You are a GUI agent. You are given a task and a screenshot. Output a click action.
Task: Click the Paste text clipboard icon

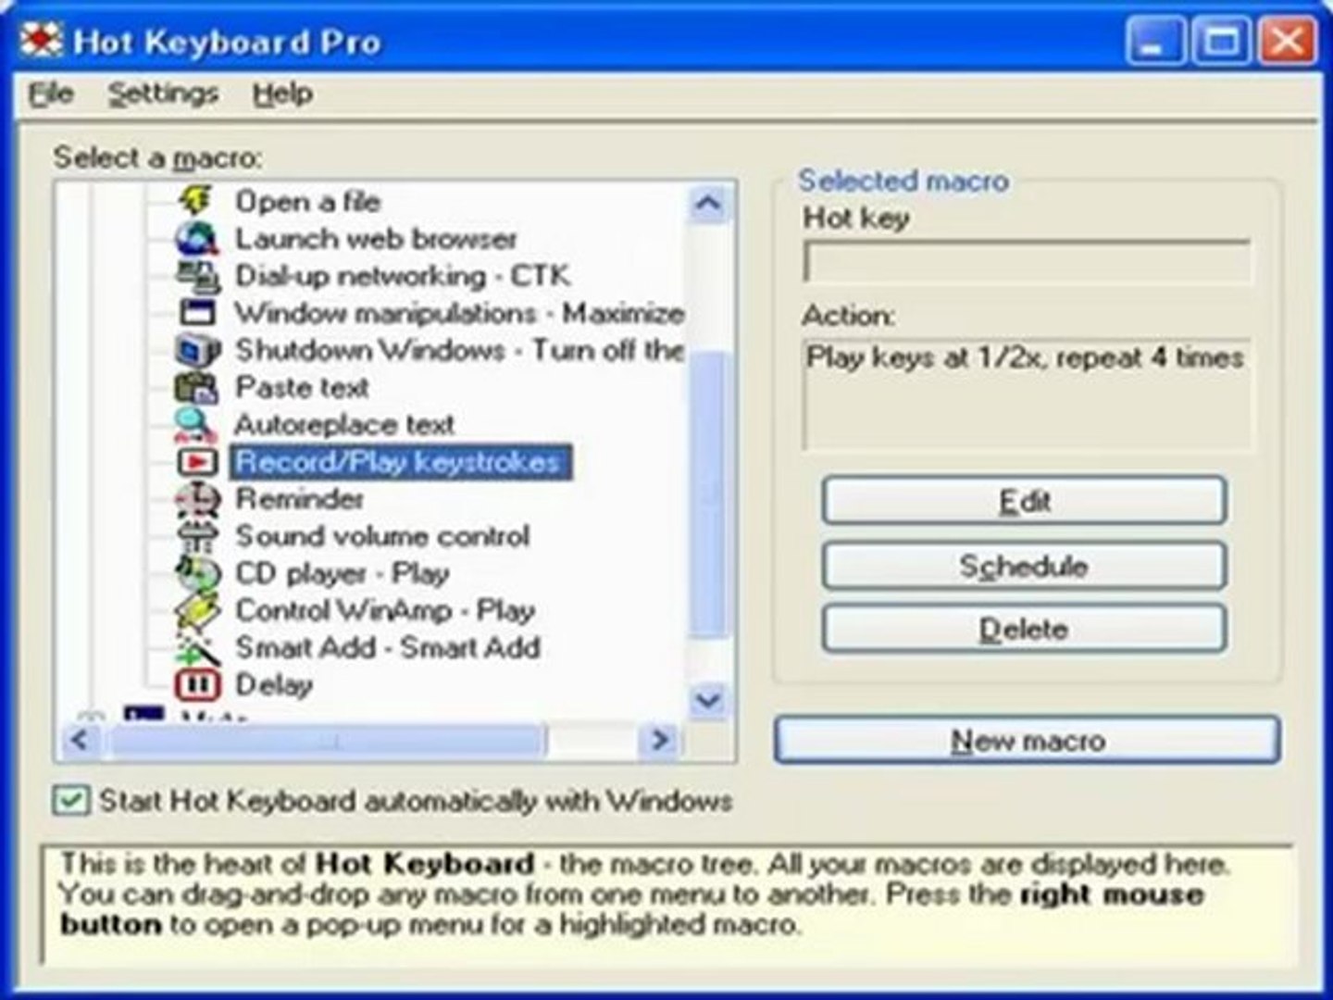196,387
